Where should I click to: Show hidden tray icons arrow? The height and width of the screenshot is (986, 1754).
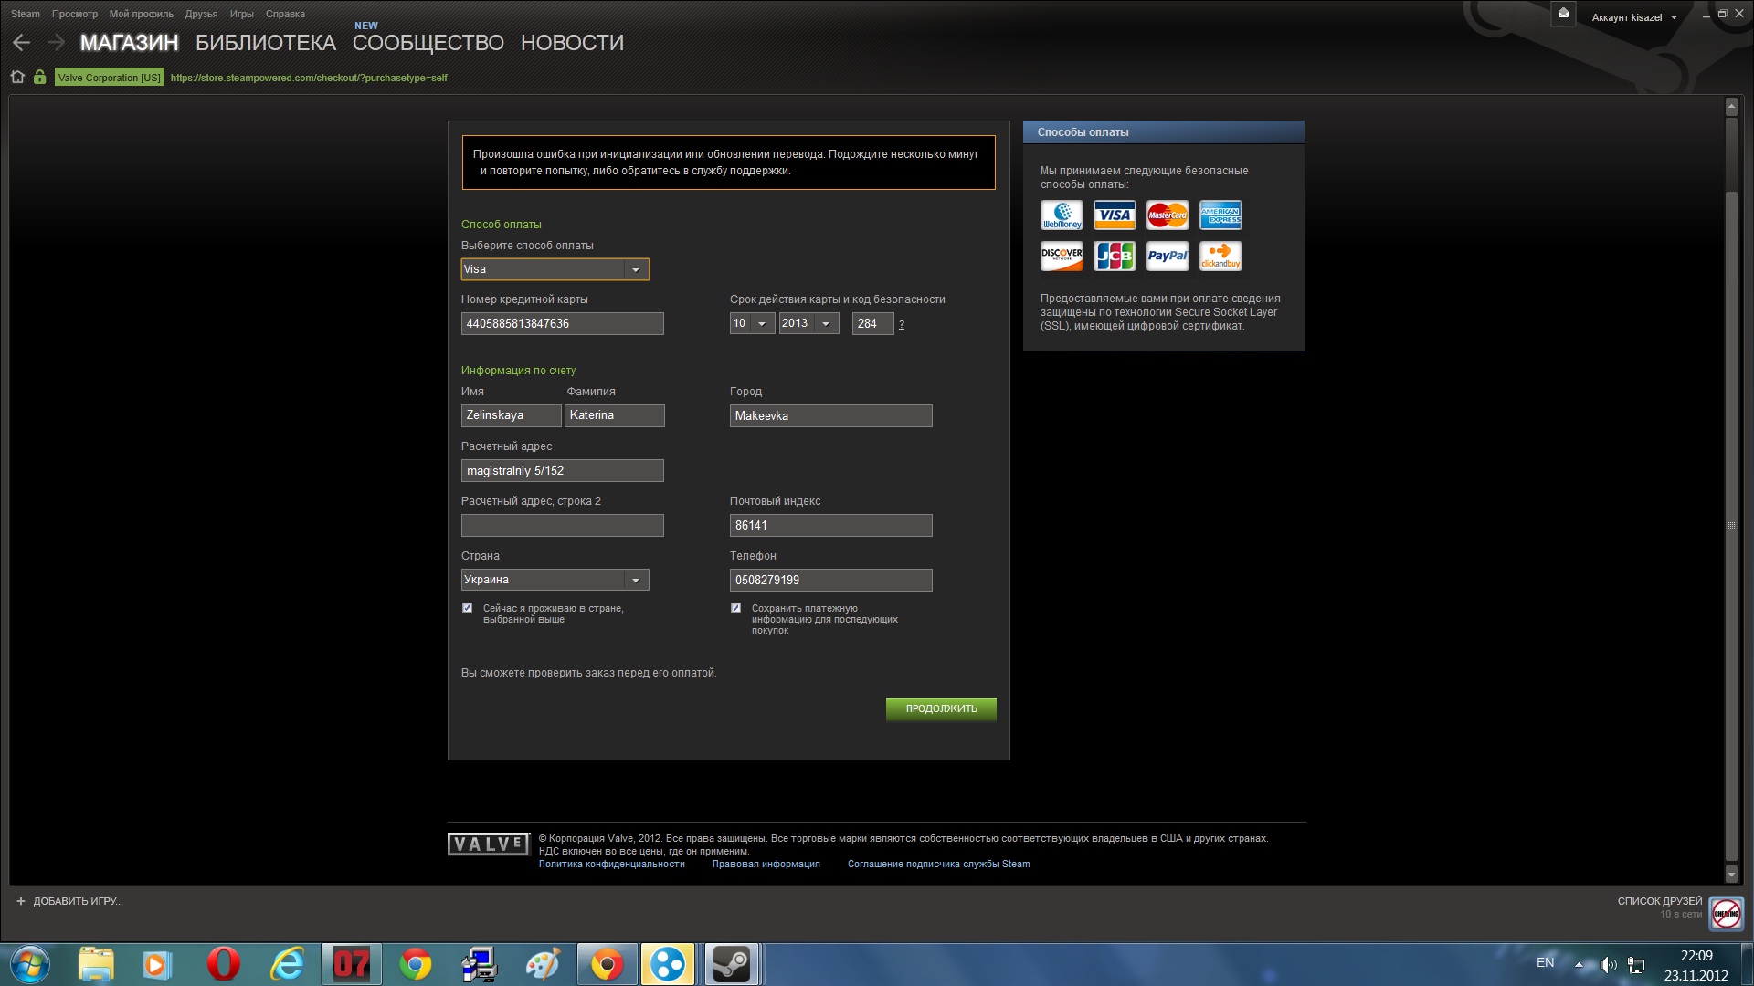(x=1579, y=965)
